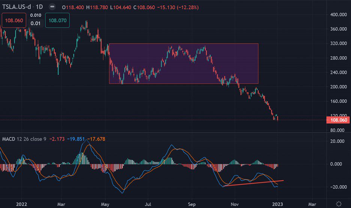The image size is (351, 208).
Task: Open the TSLA.US-d symbol title
Action: pyautogui.click(x=16, y=7)
